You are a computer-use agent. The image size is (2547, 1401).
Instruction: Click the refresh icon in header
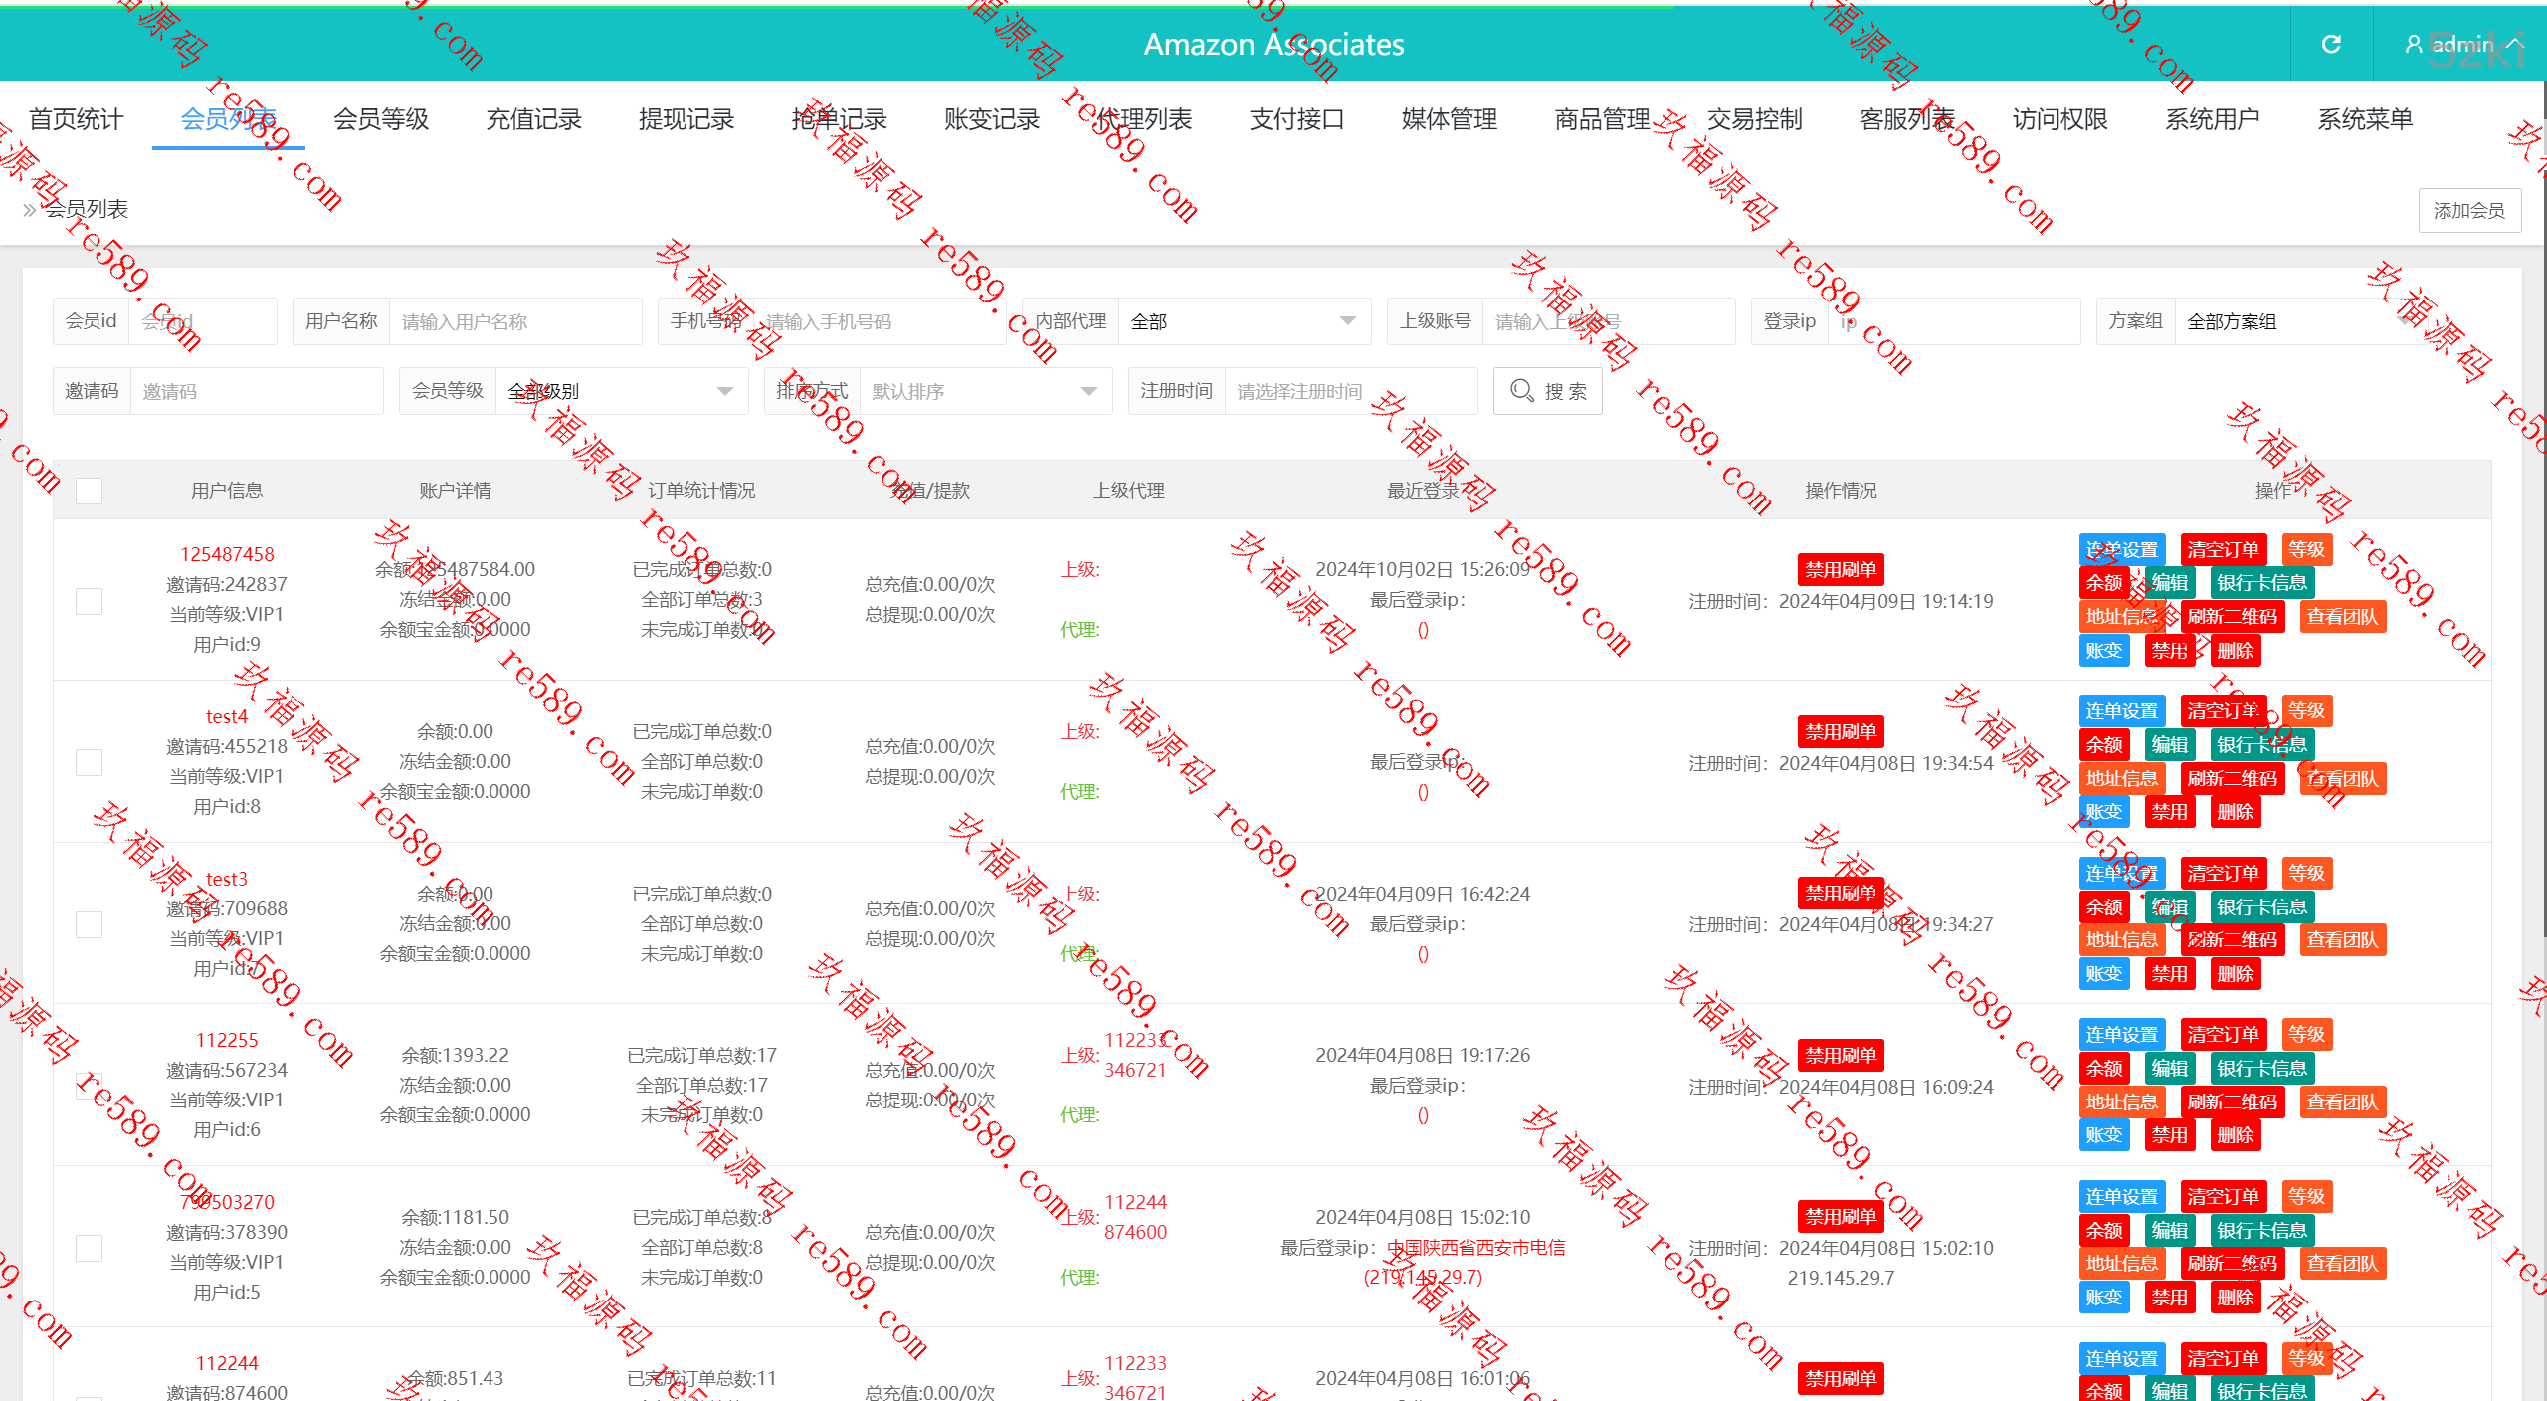pyautogui.click(x=2331, y=44)
